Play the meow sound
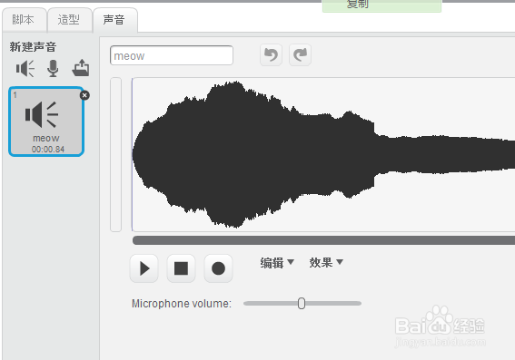Screen dimensions: 515x360 (144, 268)
